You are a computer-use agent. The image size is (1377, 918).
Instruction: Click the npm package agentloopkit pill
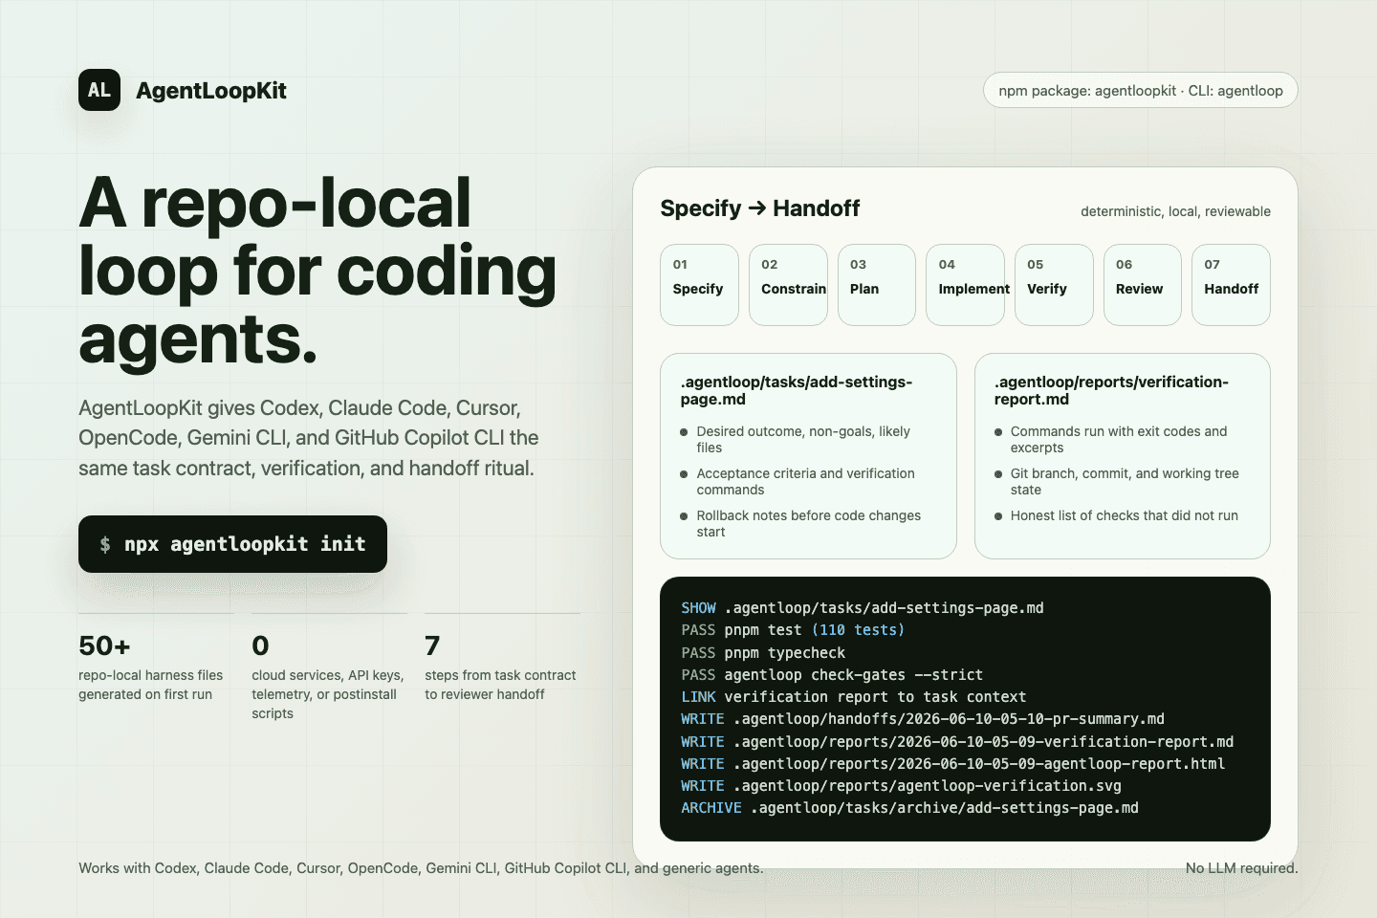coord(1141,90)
